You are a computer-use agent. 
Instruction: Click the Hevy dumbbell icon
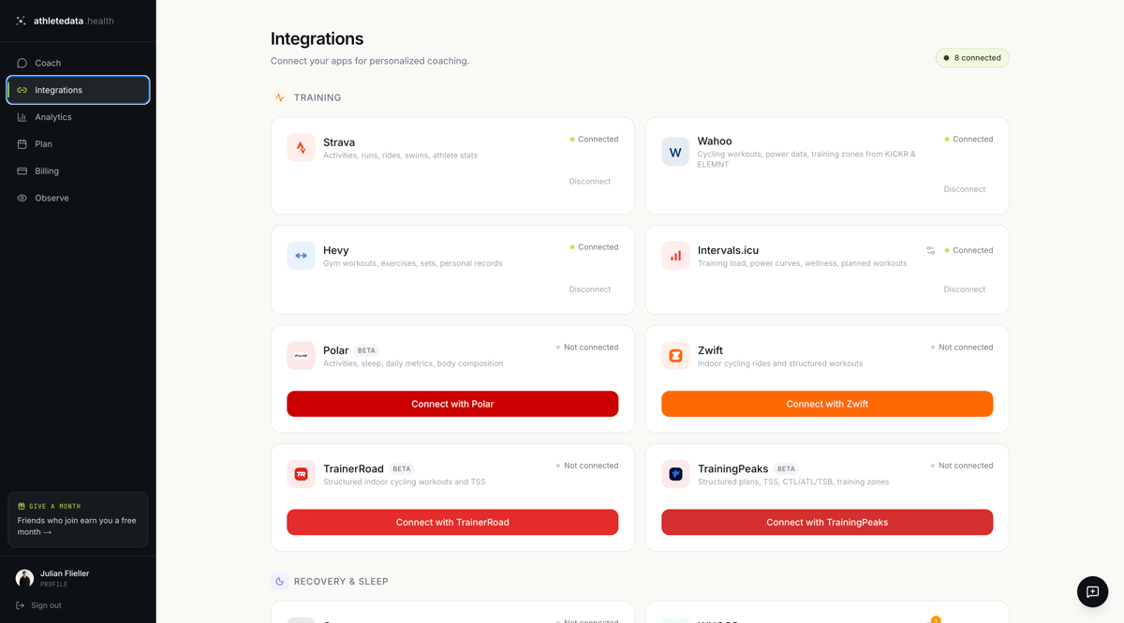[301, 256]
